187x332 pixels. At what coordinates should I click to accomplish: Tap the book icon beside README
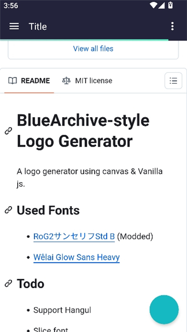(12, 81)
